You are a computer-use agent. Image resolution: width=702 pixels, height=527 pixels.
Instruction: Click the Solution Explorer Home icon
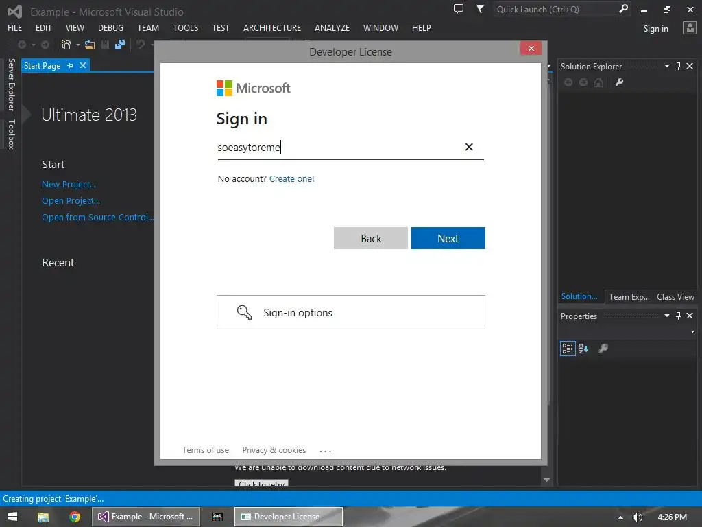pyautogui.click(x=598, y=82)
